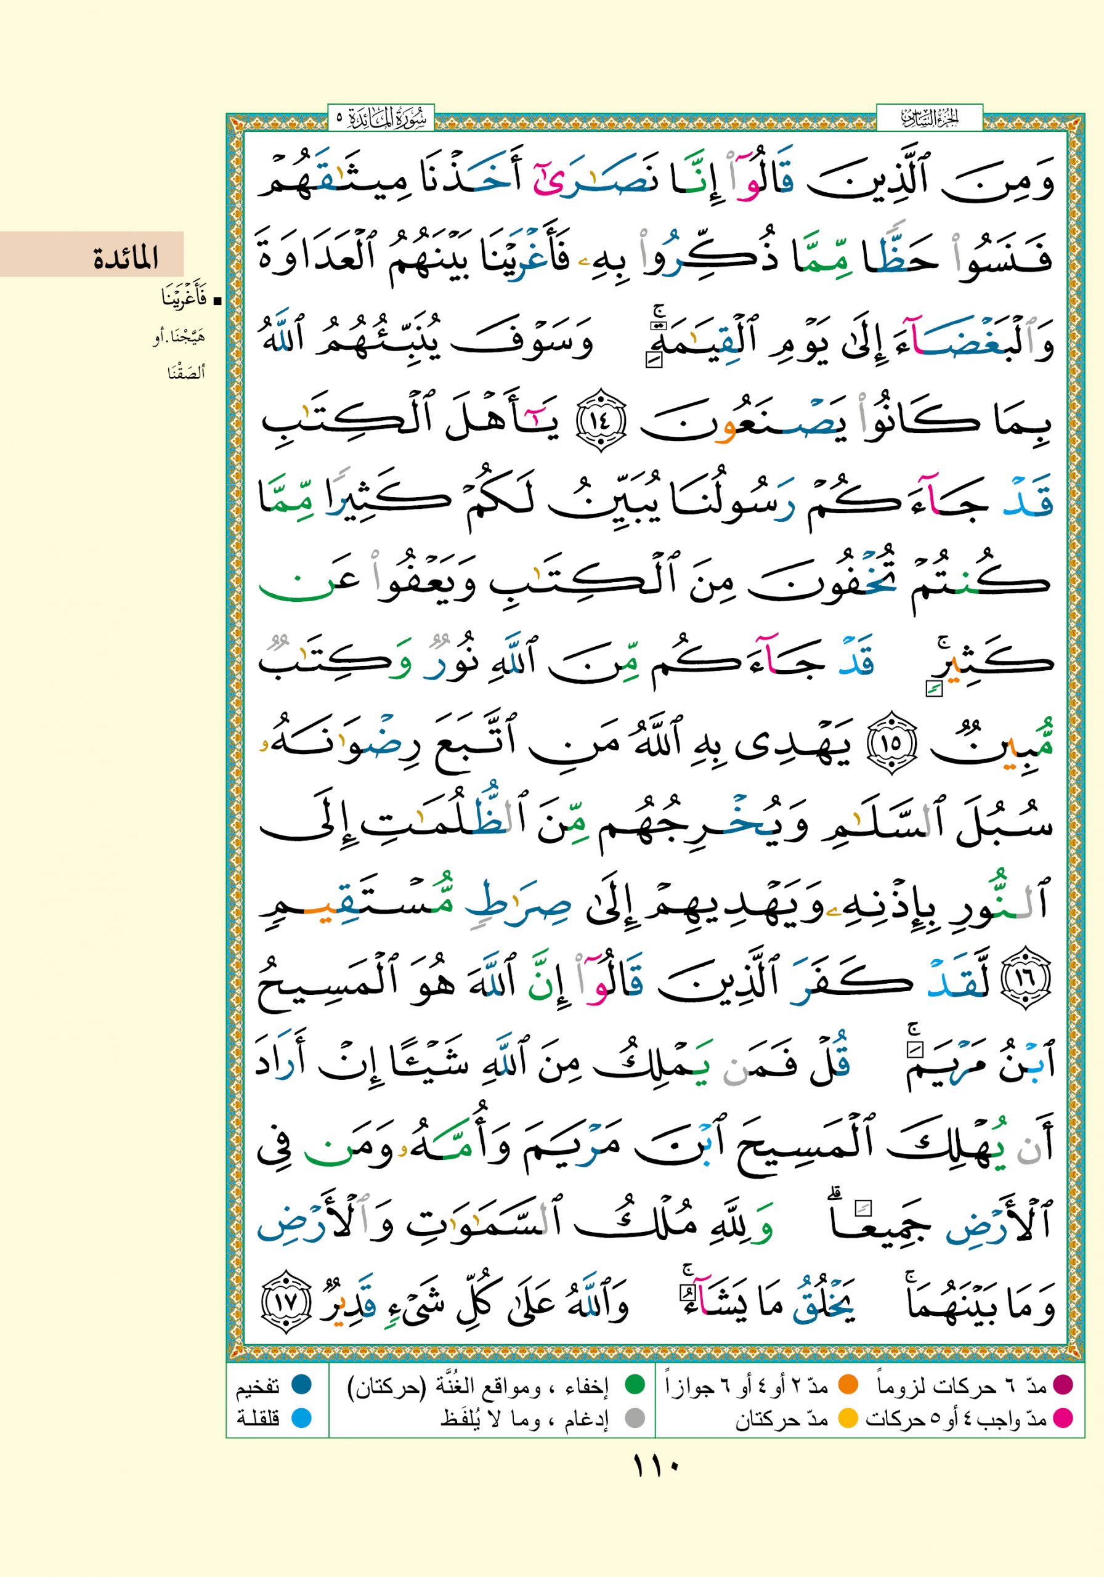
Task: Select the Juz name header cartouche
Action: pos(930,118)
